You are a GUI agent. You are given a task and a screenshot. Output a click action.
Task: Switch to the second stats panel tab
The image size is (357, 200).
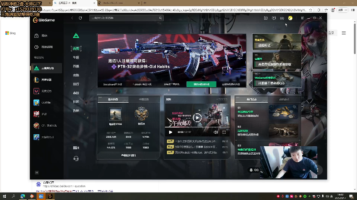click(144, 99)
